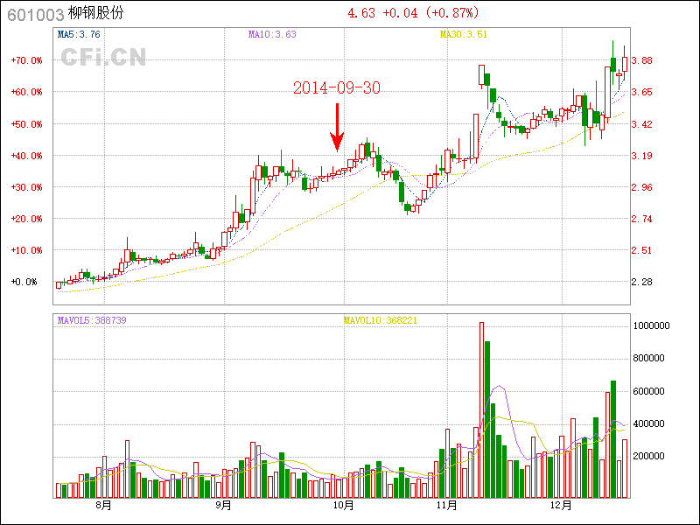Click the 11月 month label
This screenshot has height=525, width=700.
[x=447, y=505]
